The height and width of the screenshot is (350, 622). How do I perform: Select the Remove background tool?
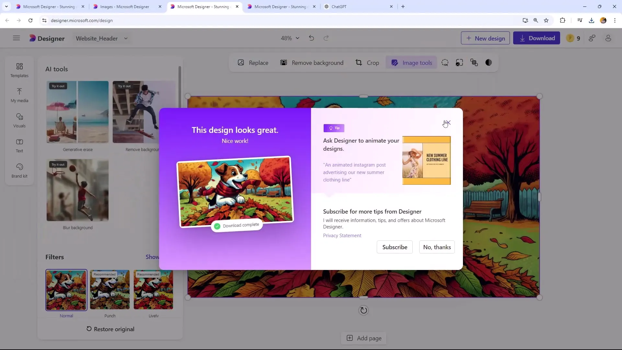[x=312, y=63]
